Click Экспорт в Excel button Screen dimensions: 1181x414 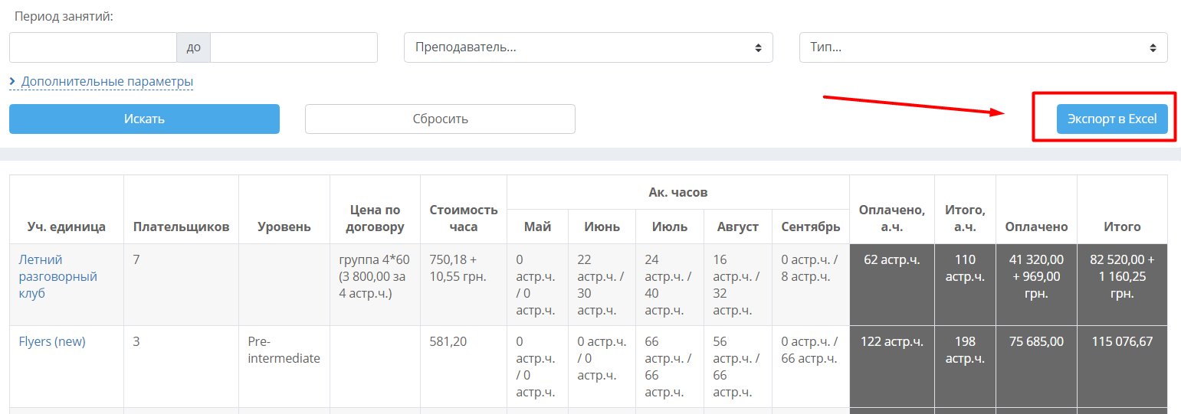point(1112,119)
